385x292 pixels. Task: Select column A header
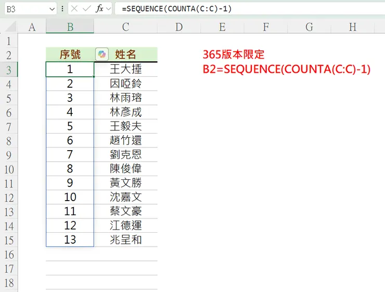point(32,27)
